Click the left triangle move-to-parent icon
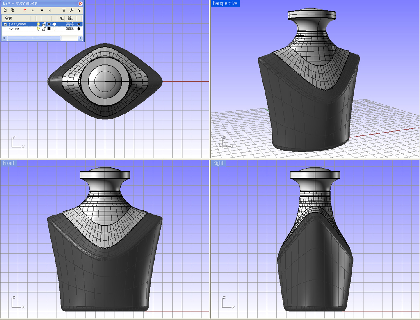The height and width of the screenshot is (320, 420). click(x=50, y=10)
